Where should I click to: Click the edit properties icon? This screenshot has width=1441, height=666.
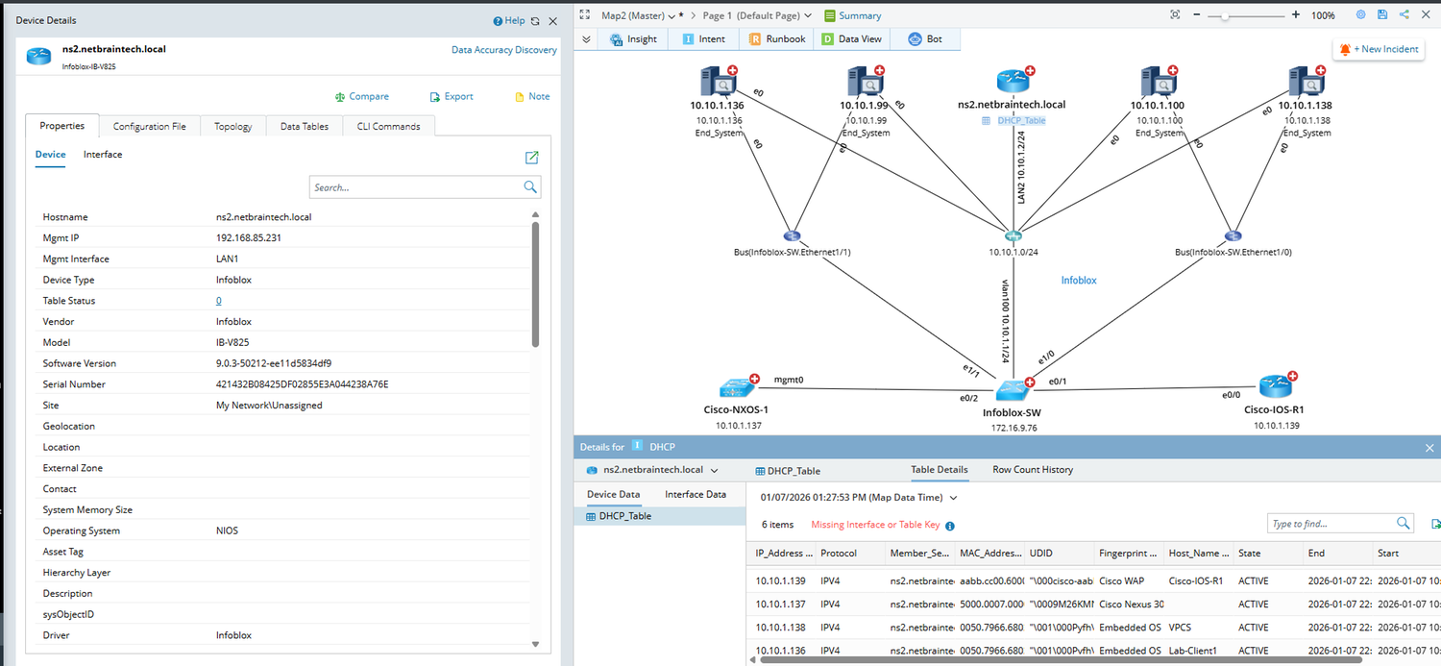(531, 158)
